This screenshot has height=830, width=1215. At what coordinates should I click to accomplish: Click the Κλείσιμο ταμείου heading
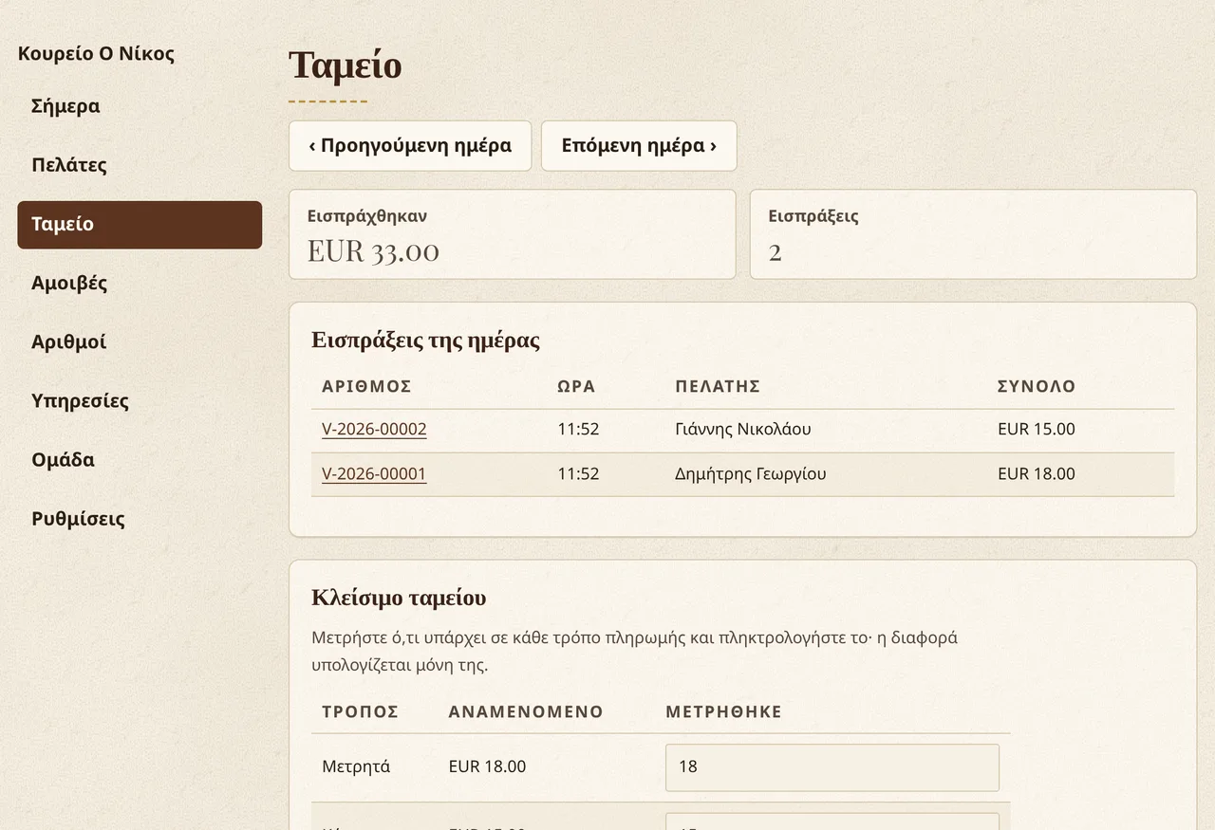pyautogui.click(x=399, y=599)
